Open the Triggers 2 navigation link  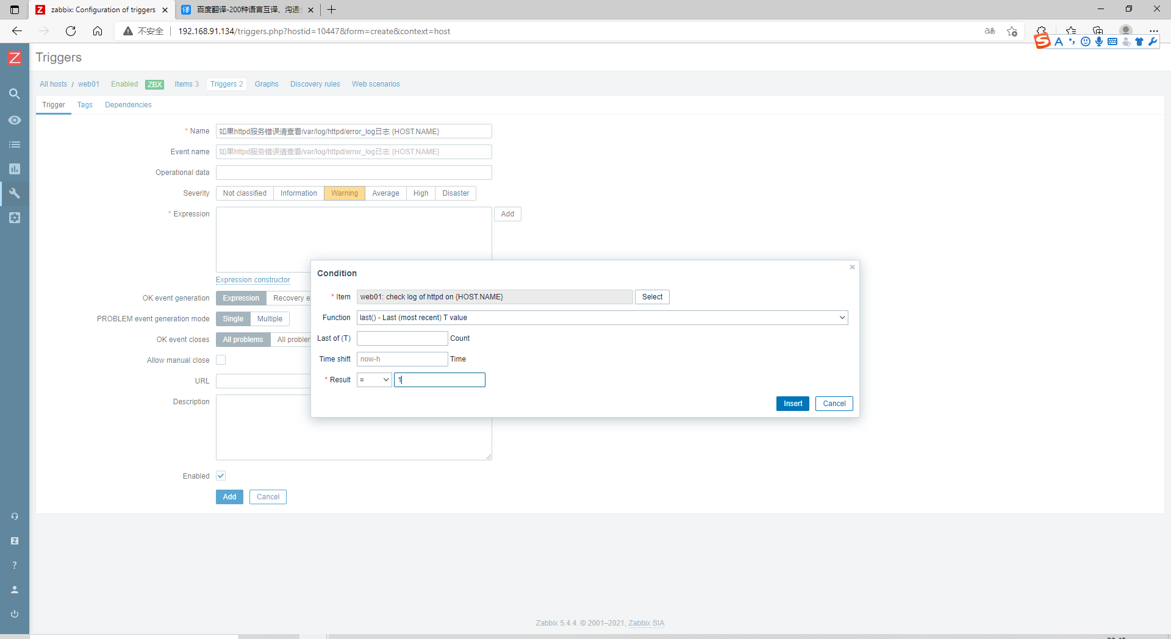[226, 84]
